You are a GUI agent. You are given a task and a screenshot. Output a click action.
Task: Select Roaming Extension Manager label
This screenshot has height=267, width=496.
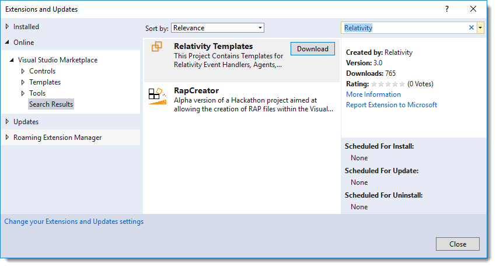[58, 138]
